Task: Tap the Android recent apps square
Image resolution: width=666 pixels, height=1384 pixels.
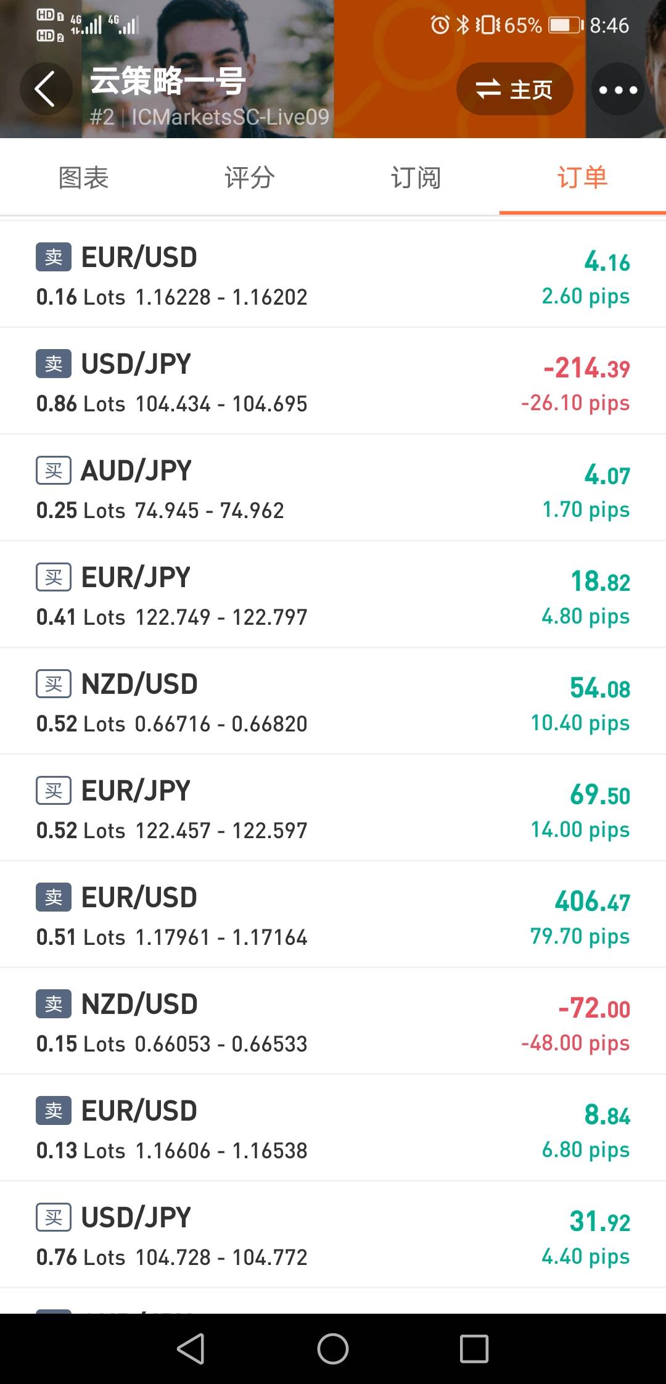Action: (x=474, y=1349)
